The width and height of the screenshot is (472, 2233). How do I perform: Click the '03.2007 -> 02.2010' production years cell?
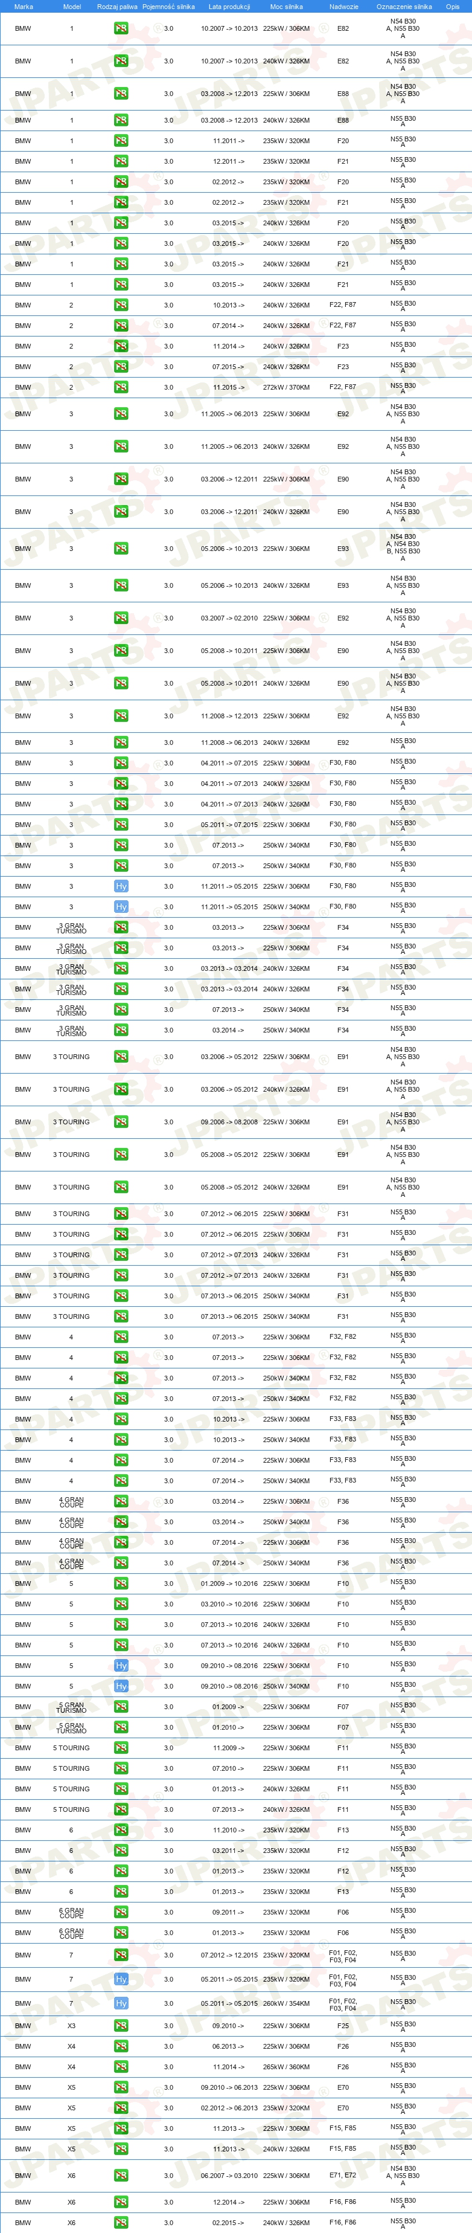tap(229, 618)
